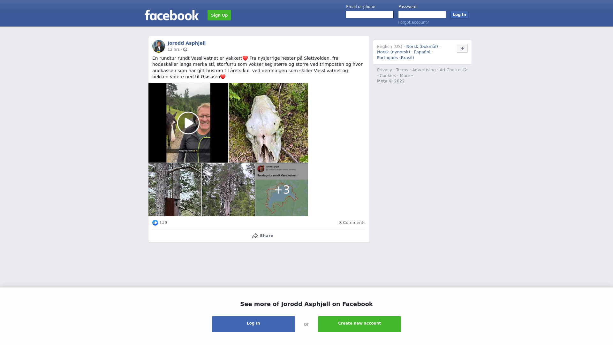Play the video with the horse
This screenshot has width=613, height=345.
[188, 123]
